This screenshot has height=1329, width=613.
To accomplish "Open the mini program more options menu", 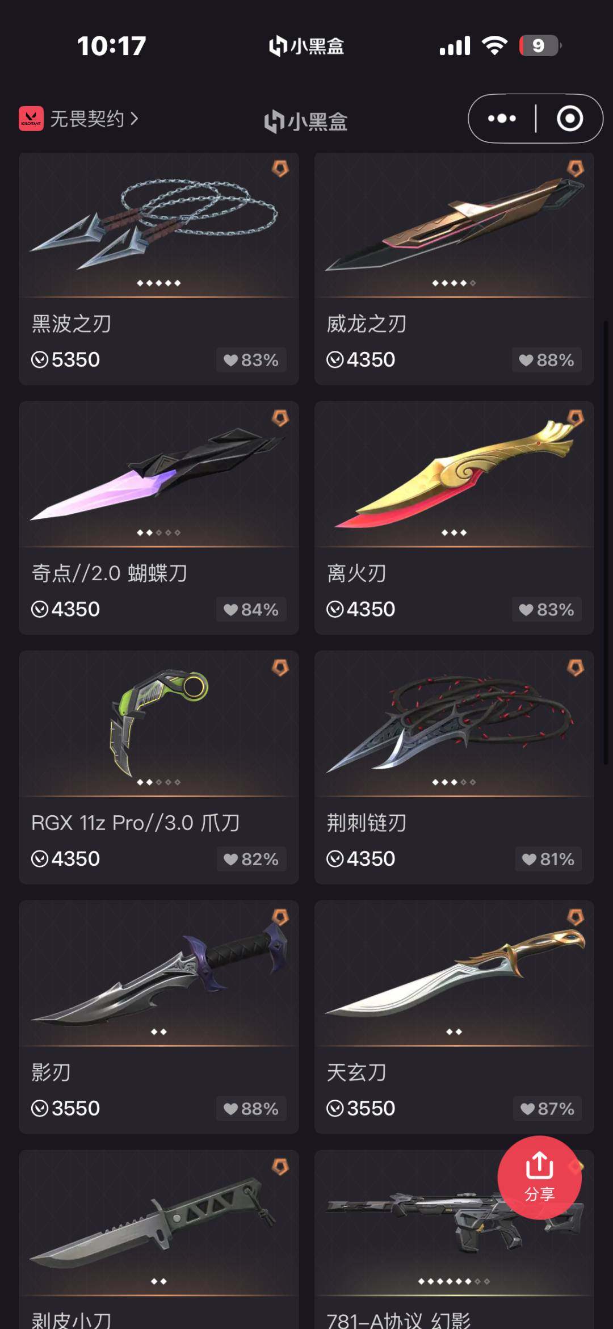I will (502, 119).
